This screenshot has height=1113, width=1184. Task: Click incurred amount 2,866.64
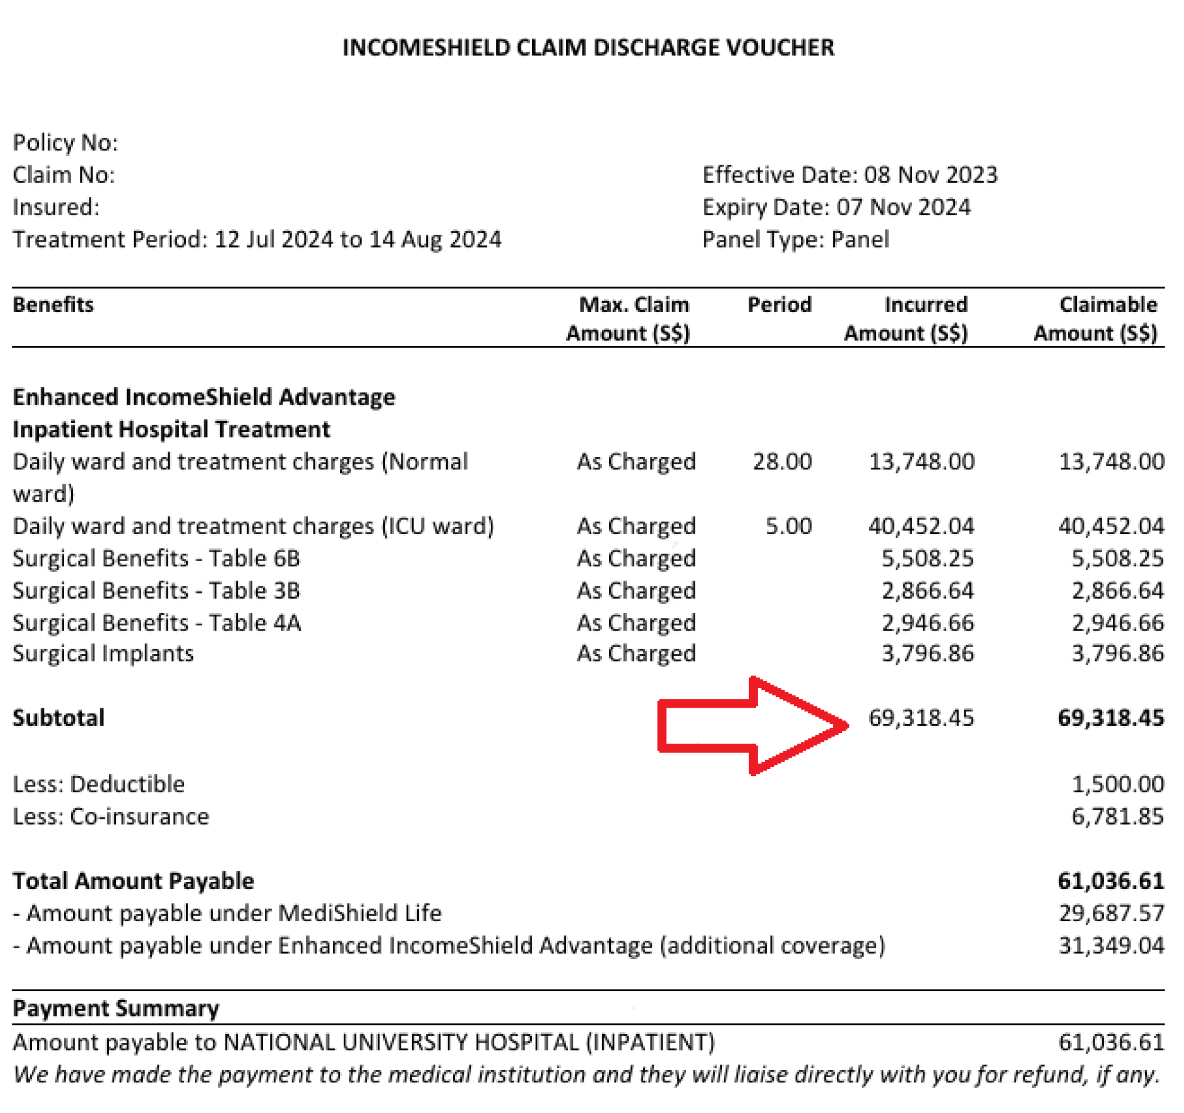click(x=927, y=591)
